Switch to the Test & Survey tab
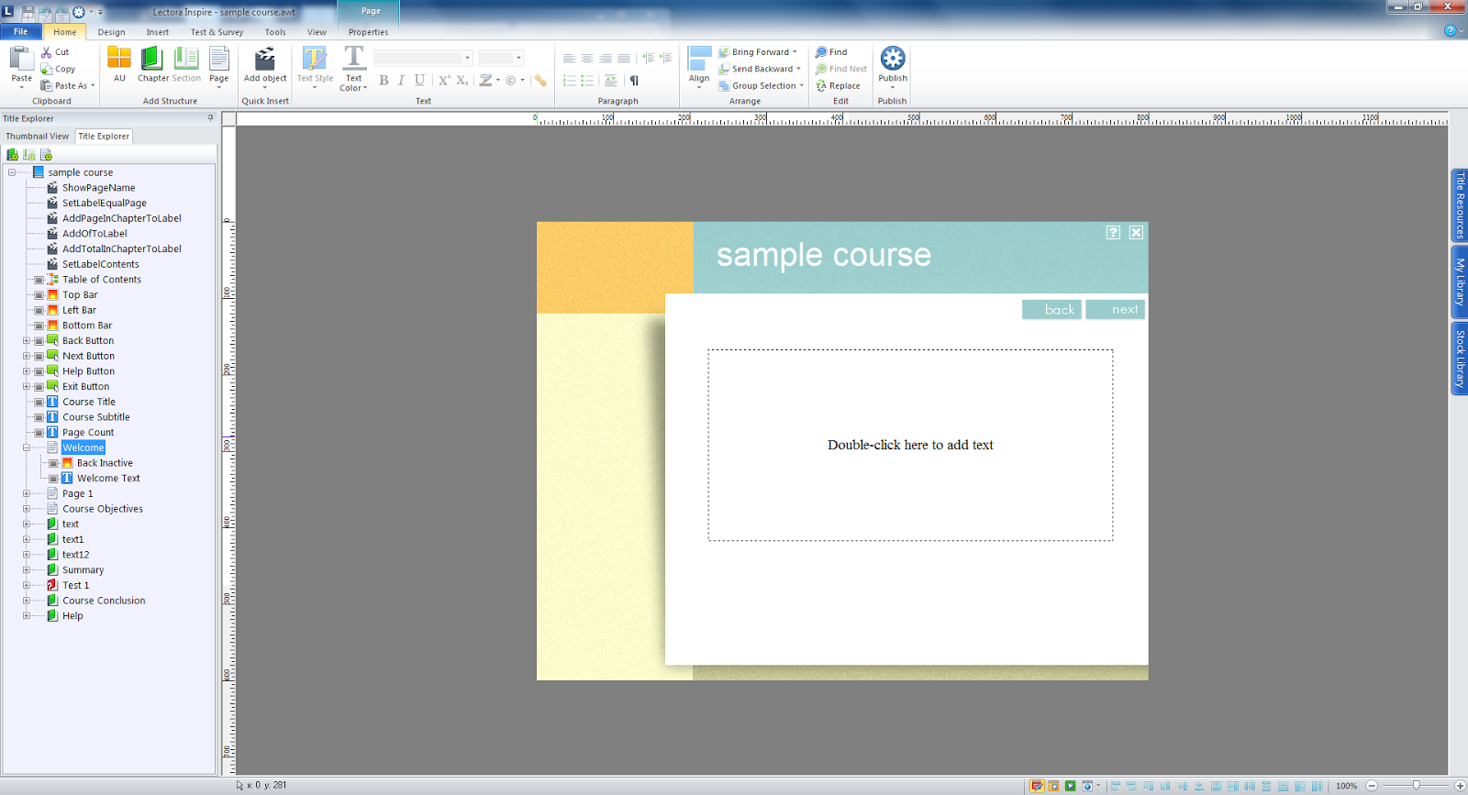 coord(217,32)
